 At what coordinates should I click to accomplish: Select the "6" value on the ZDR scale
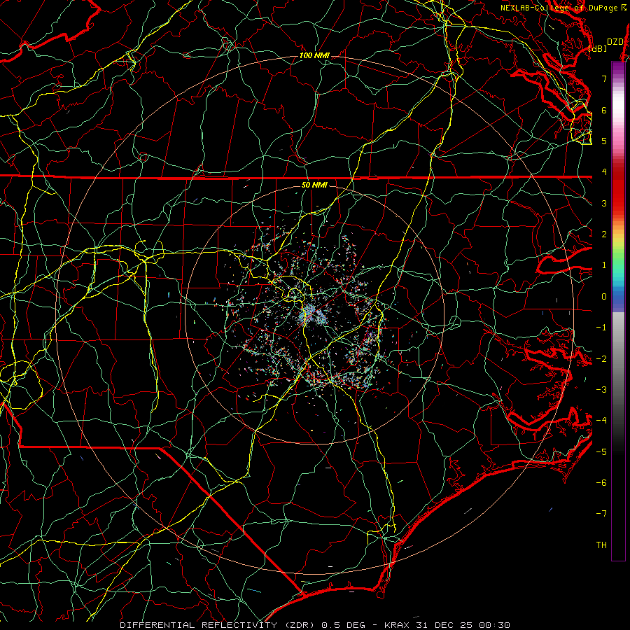tap(604, 110)
